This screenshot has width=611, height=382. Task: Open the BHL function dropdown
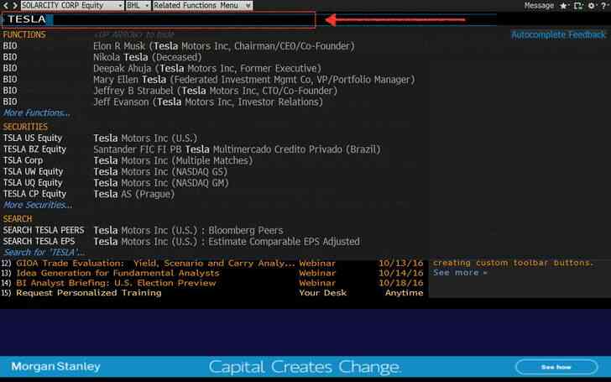coord(138,5)
